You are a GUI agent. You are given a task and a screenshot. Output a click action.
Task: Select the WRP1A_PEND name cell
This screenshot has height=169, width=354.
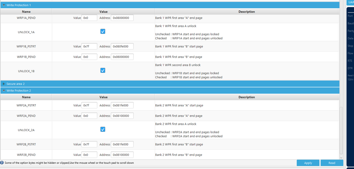point(26,18)
